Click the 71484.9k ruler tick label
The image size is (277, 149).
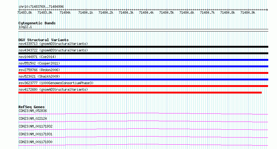coord(248,12)
